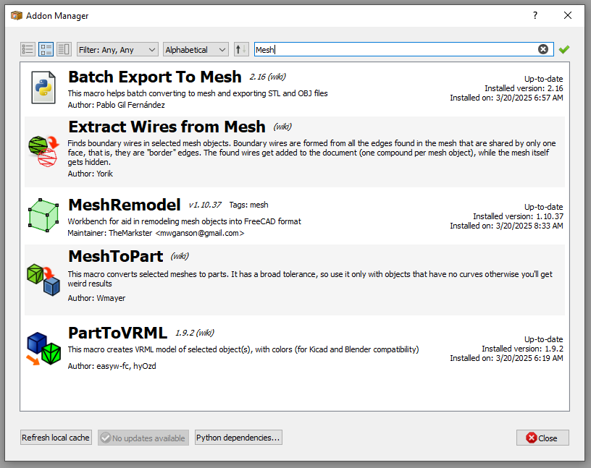Click the Batch Export To Mesh Python icon
The height and width of the screenshot is (468, 591).
click(43, 85)
